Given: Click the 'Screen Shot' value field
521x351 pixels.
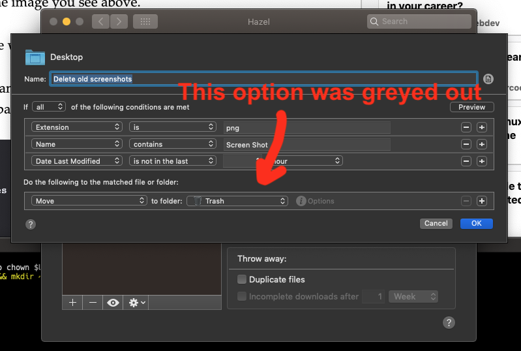Looking at the screenshot, I should [x=306, y=145].
